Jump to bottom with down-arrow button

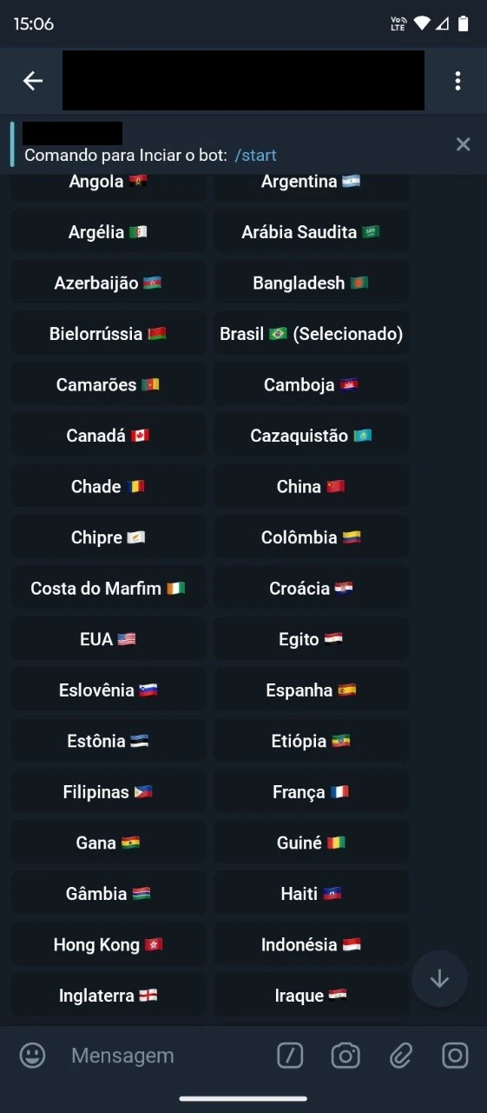(x=439, y=979)
